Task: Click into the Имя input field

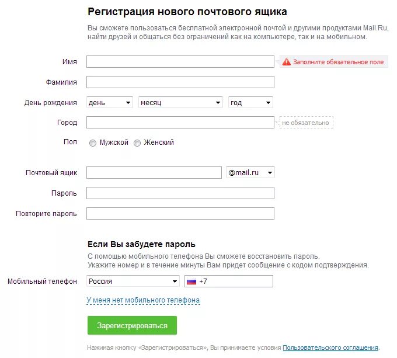Action: (x=180, y=62)
